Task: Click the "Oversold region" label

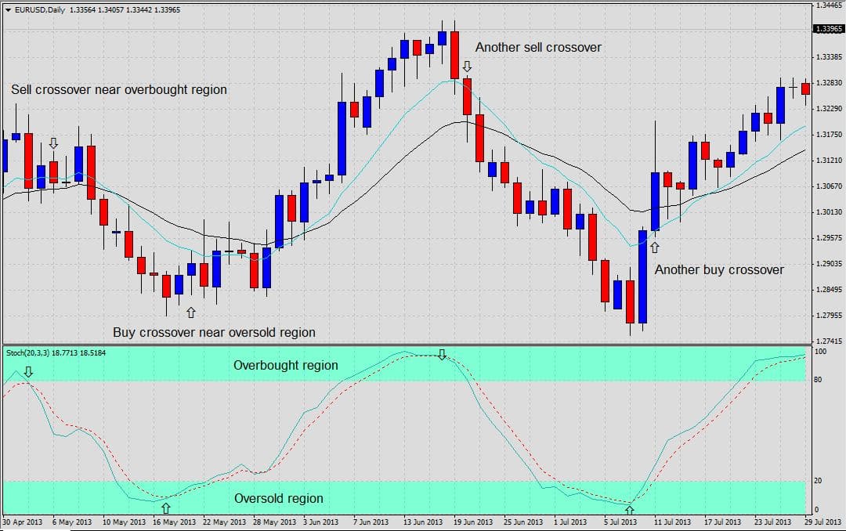Action: [x=280, y=498]
